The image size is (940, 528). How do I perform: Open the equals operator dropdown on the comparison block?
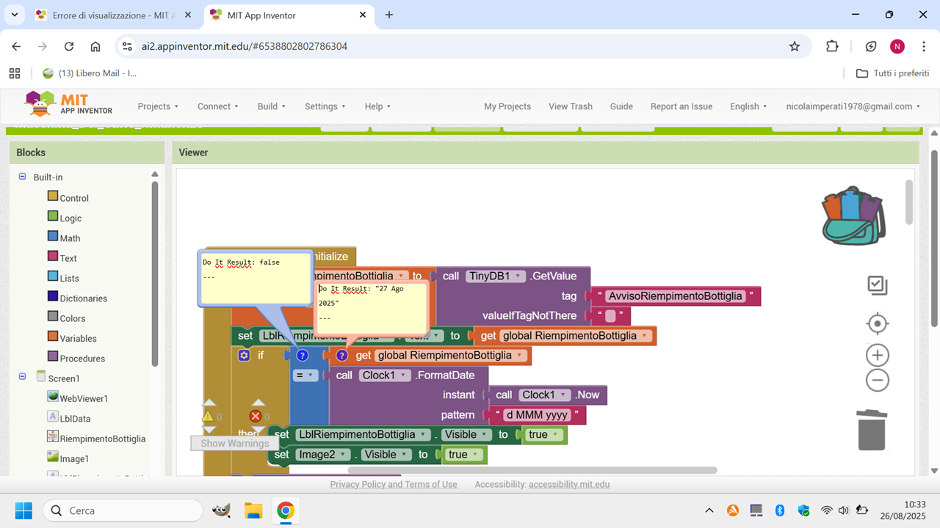304,375
